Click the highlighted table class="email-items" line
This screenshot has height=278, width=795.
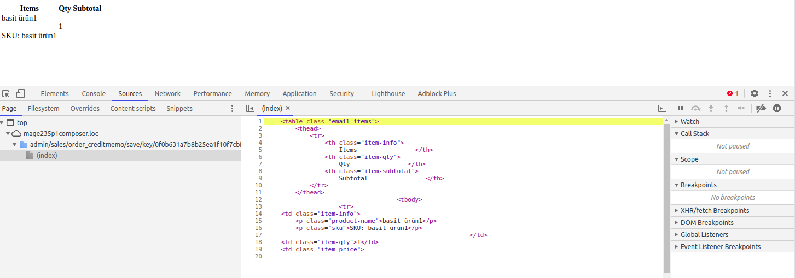pyautogui.click(x=463, y=121)
